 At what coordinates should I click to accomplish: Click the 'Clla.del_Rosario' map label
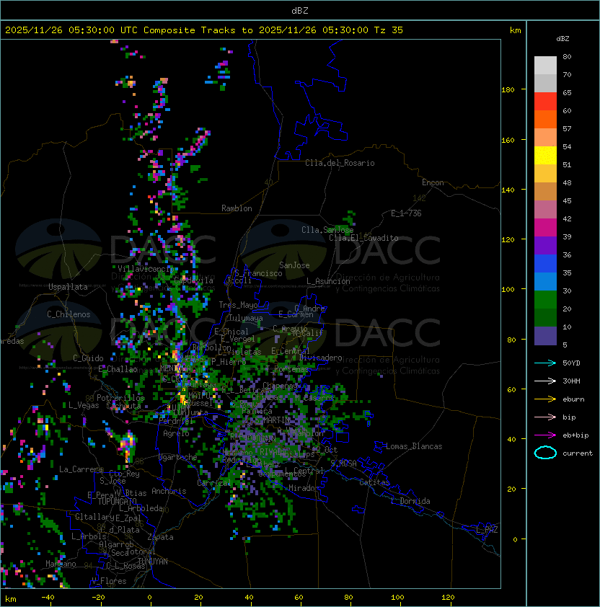340,163
